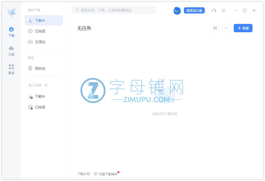Open the headset customer service icon

(x=214, y=10)
